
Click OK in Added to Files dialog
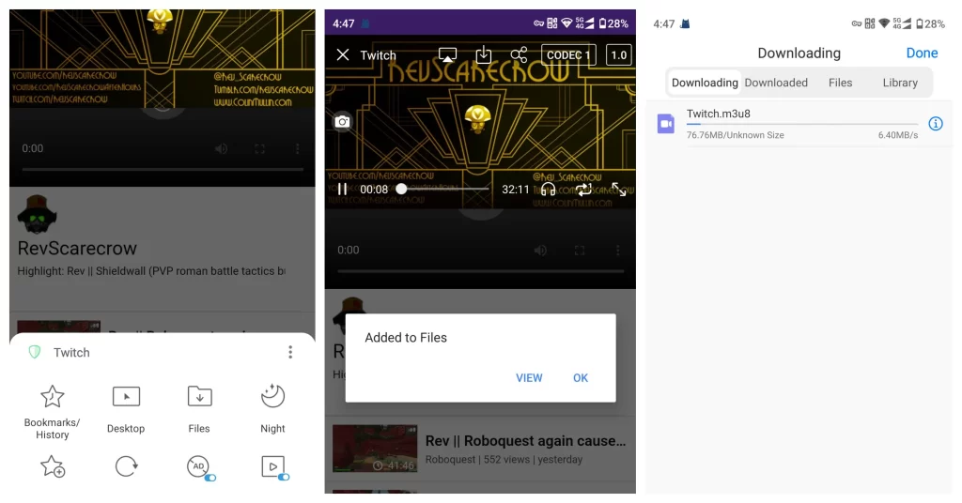coord(581,378)
